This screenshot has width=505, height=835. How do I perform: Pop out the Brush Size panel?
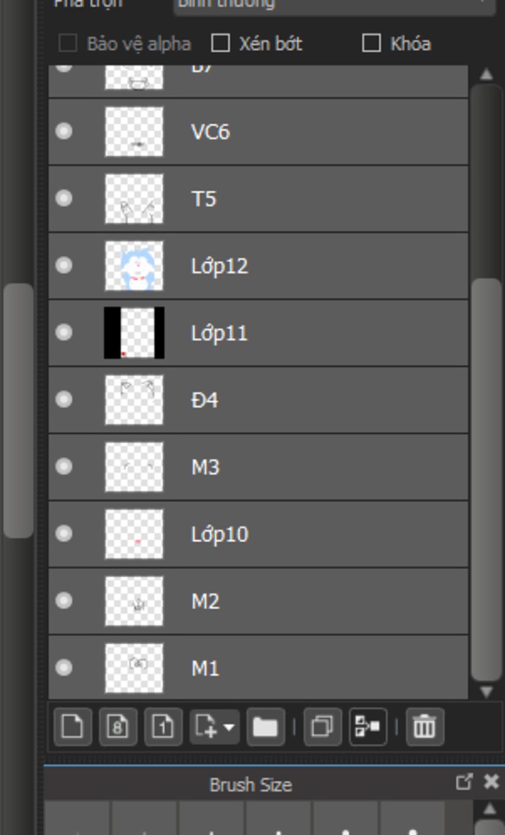464,782
